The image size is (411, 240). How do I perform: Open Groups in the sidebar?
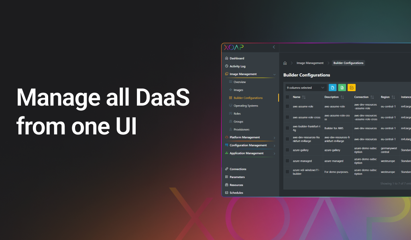coord(238,122)
